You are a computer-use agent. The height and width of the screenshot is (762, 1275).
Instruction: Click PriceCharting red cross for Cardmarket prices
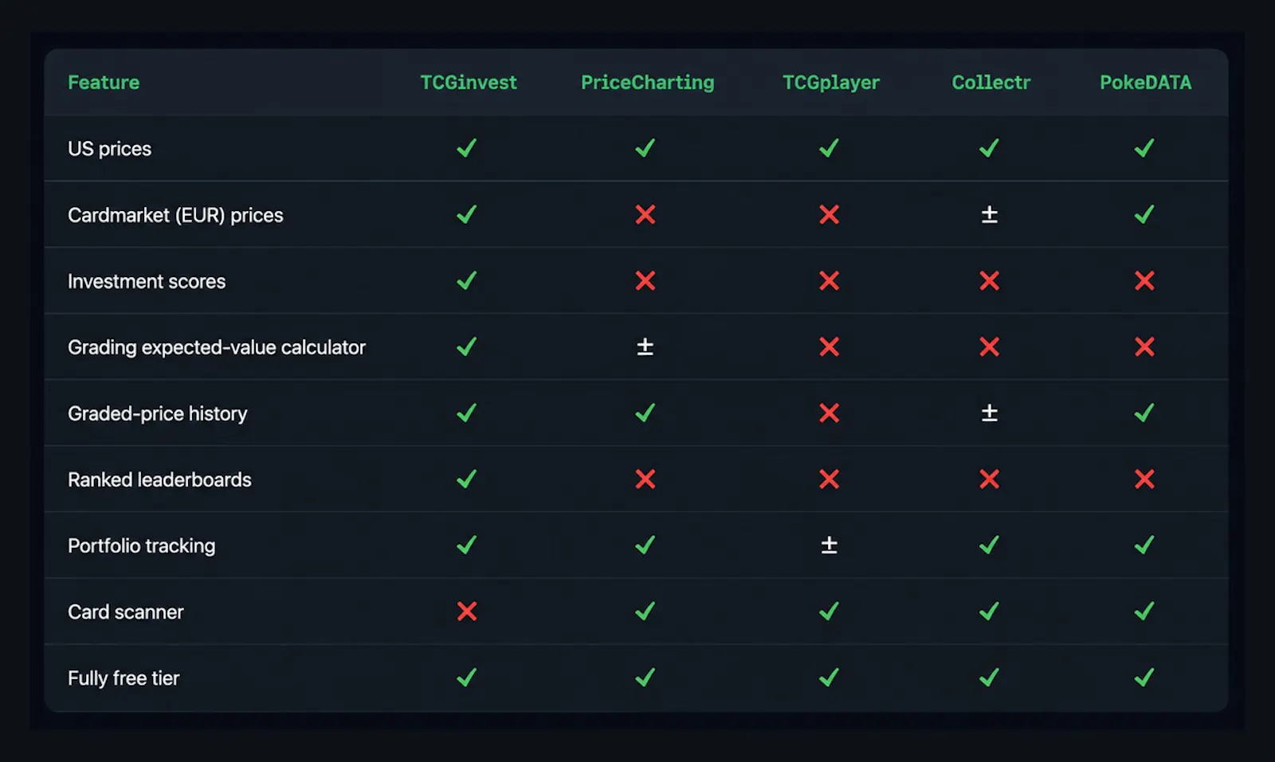(x=645, y=214)
